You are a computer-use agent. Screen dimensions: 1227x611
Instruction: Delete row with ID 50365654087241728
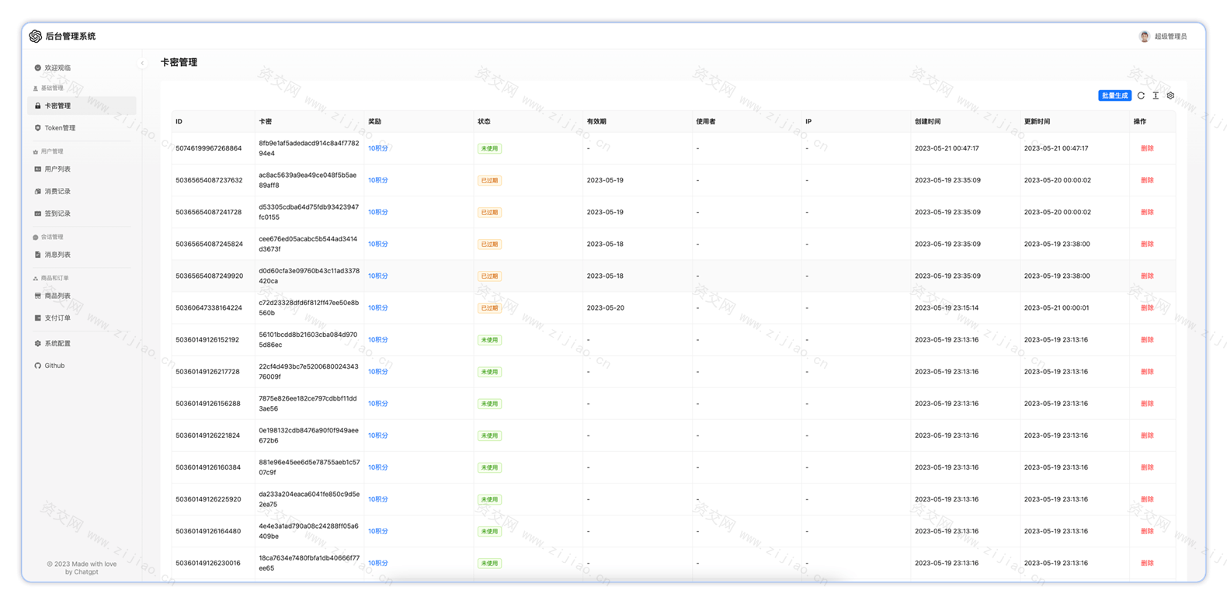click(x=1147, y=212)
